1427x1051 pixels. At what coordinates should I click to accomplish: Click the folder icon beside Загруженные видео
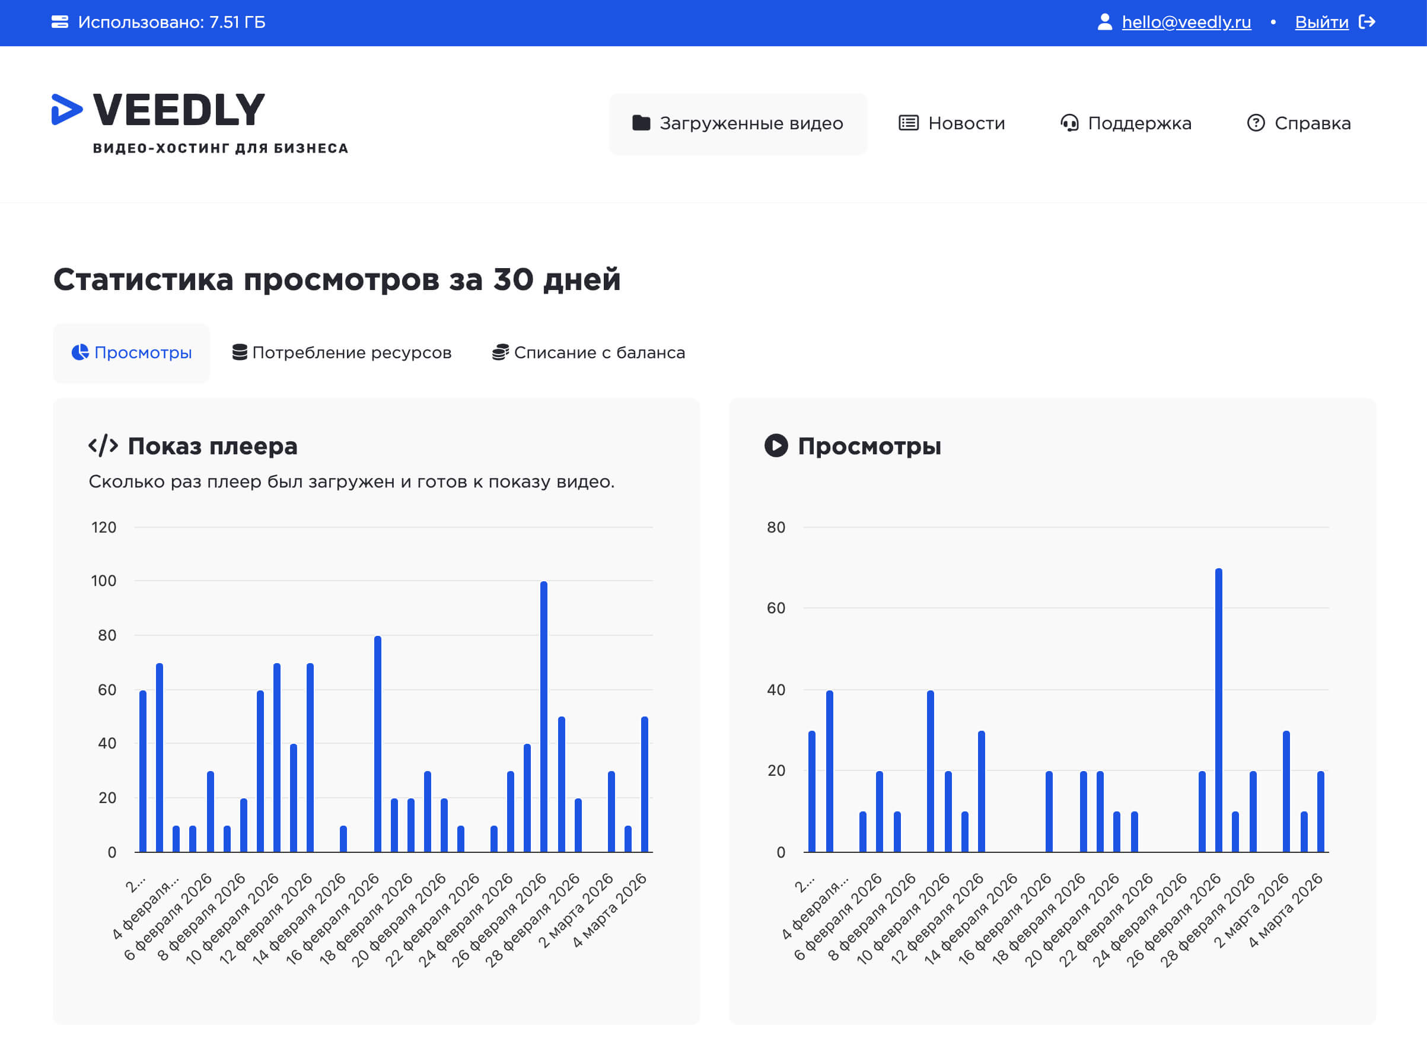click(641, 123)
